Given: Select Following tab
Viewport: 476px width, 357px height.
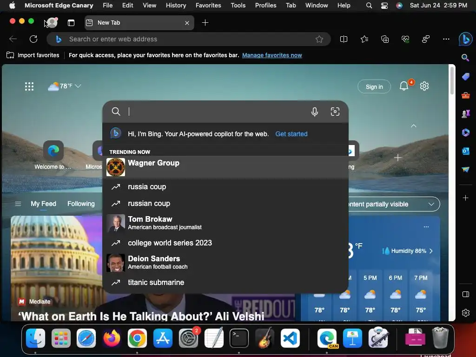Looking at the screenshot, I should click(81, 204).
